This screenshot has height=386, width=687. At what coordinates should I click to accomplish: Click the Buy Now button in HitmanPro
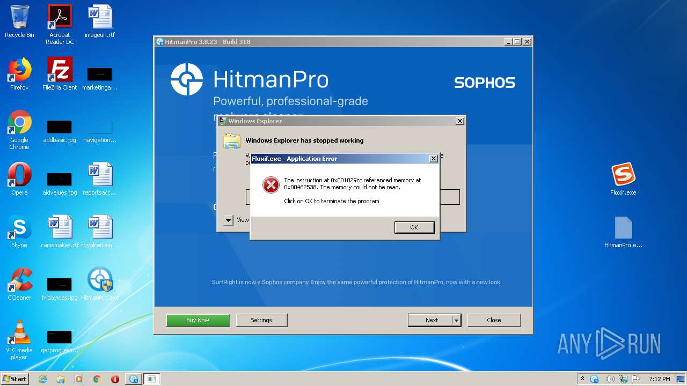click(198, 320)
